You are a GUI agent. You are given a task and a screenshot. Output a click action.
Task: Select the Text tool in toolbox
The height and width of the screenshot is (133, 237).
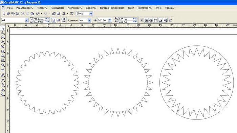point(3,70)
